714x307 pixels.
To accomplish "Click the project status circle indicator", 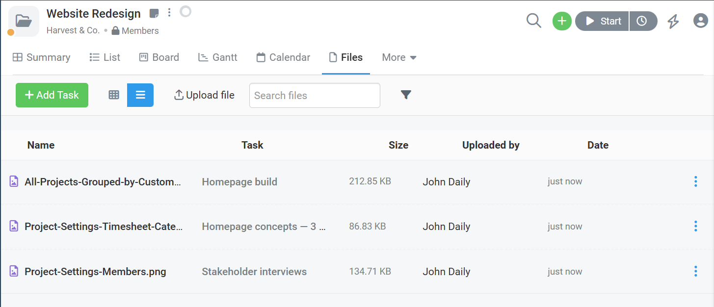I will pyautogui.click(x=185, y=11).
